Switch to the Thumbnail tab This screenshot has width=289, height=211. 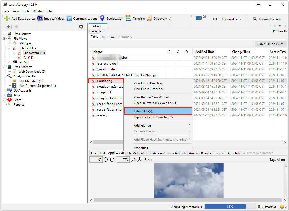(x=109, y=37)
